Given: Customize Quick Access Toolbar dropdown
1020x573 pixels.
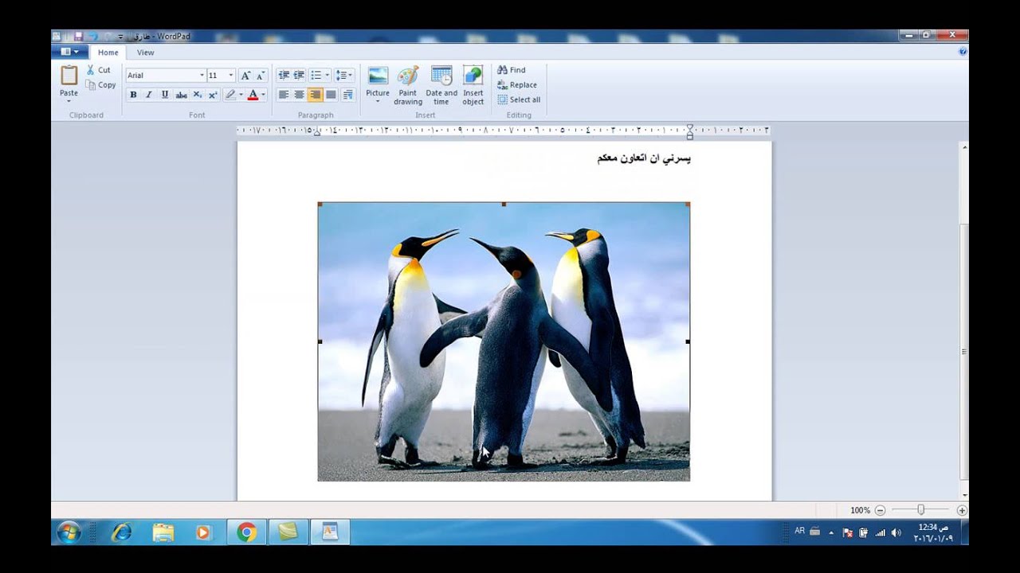Looking at the screenshot, I should [x=120, y=37].
